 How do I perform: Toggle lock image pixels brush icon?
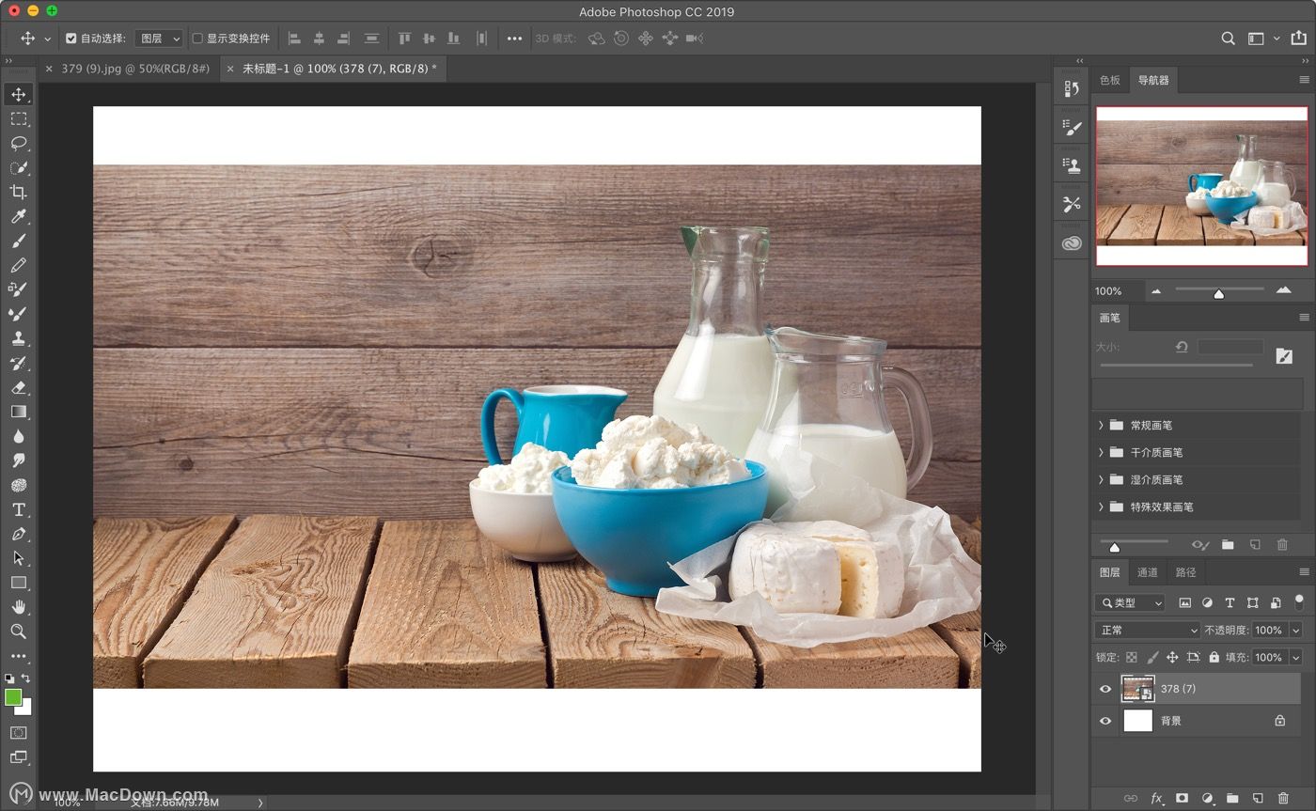1151,658
